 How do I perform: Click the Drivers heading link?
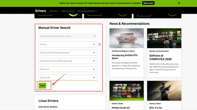pos(40,11)
